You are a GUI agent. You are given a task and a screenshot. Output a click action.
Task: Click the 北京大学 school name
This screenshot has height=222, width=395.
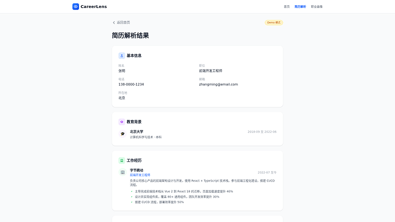[137, 132]
